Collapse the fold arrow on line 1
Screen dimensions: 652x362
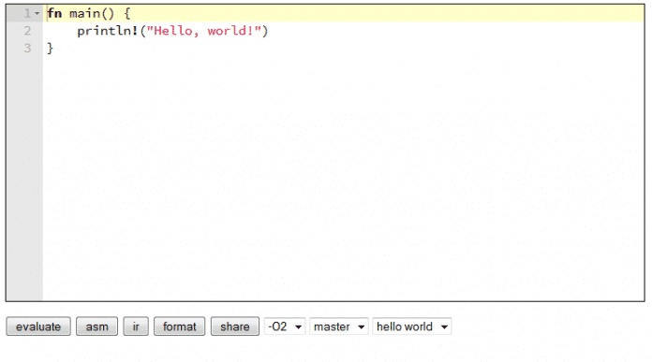tap(37, 14)
